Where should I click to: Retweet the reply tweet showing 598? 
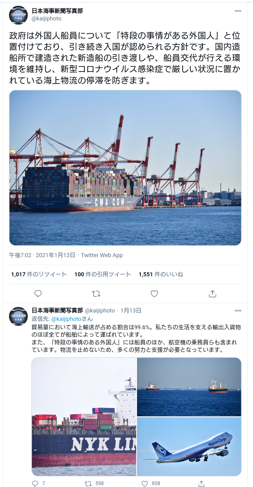click(x=88, y=483)
